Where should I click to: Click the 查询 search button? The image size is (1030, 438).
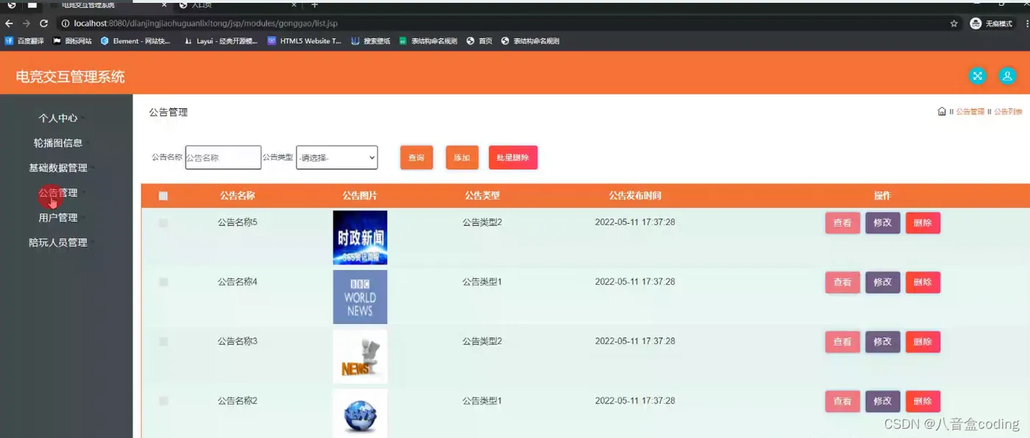pyautogui.click(x=416, y=158)
